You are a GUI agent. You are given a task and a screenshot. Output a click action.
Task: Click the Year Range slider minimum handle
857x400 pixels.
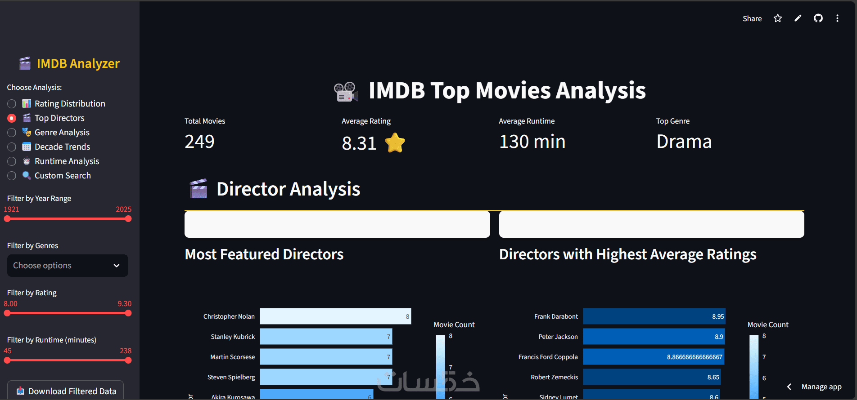[7, 219]
